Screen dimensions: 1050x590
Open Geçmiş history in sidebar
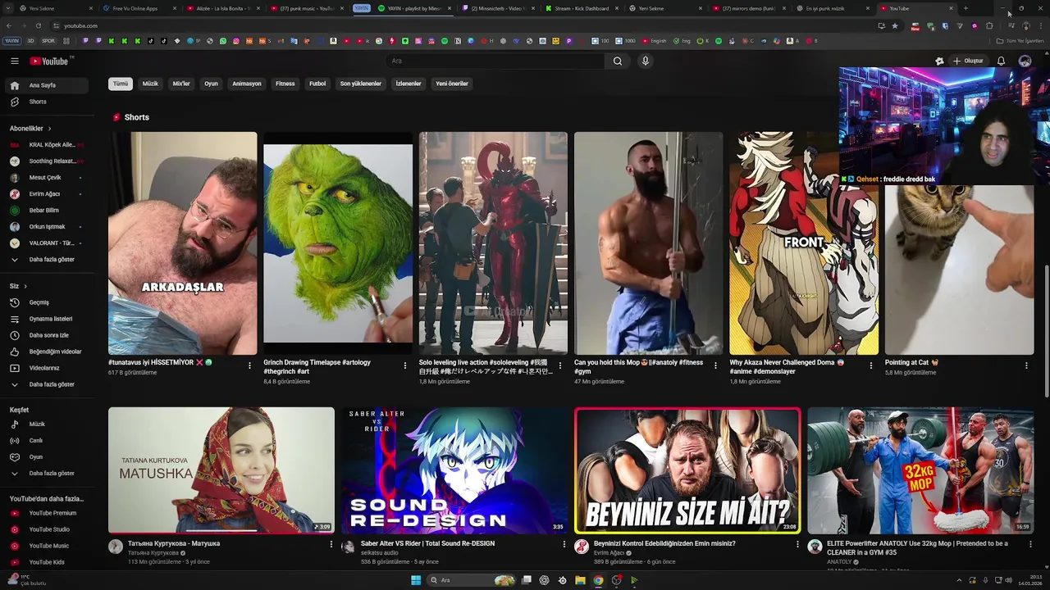pos(46,302)
